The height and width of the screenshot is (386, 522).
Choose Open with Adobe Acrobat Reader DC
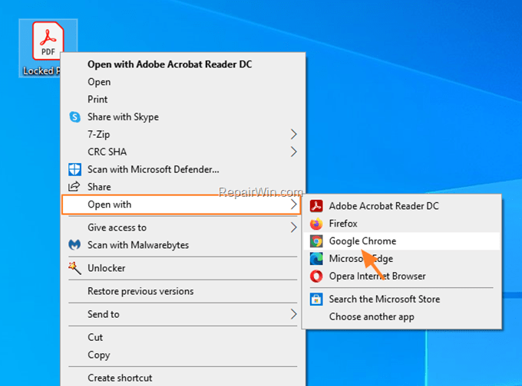point(183,64)
